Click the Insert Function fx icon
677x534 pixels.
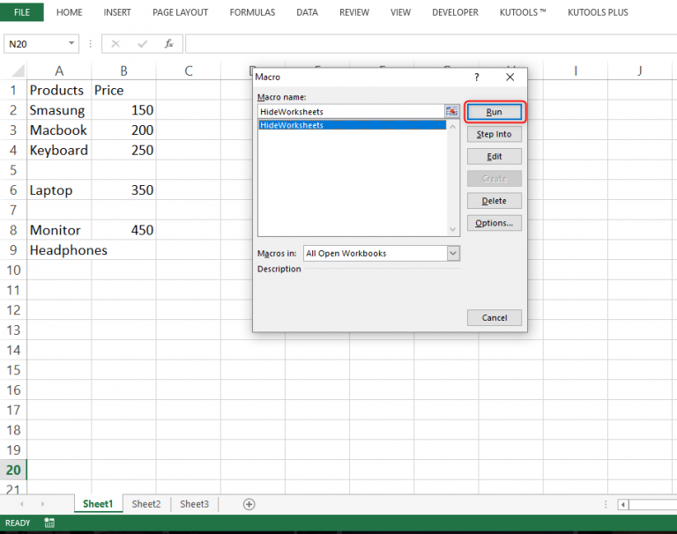click(168, 43)
